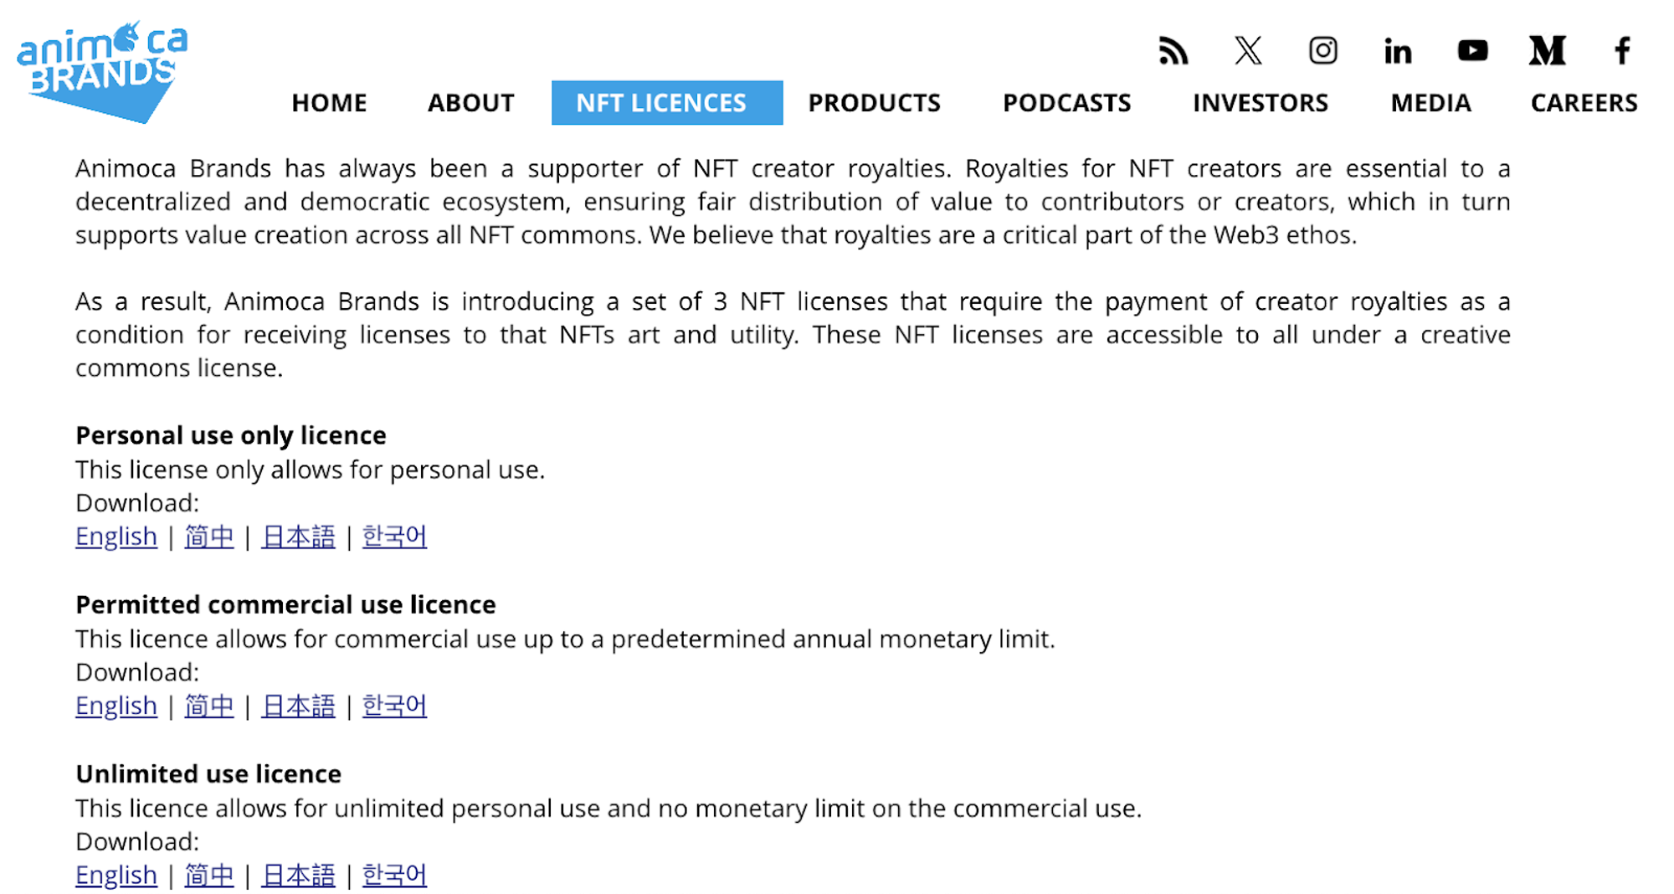
Task: Go to the MEDIA menu item
Action: pyautogui.click(x=1430, y=103)
